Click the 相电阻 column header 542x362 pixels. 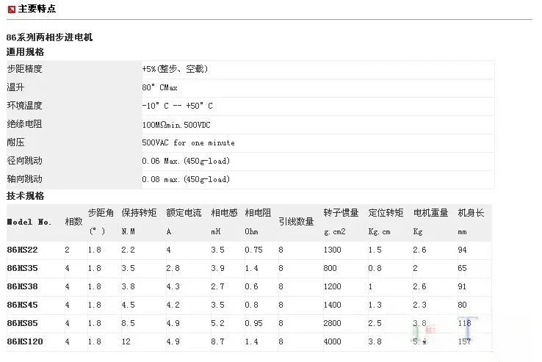[x=258, y=213]
